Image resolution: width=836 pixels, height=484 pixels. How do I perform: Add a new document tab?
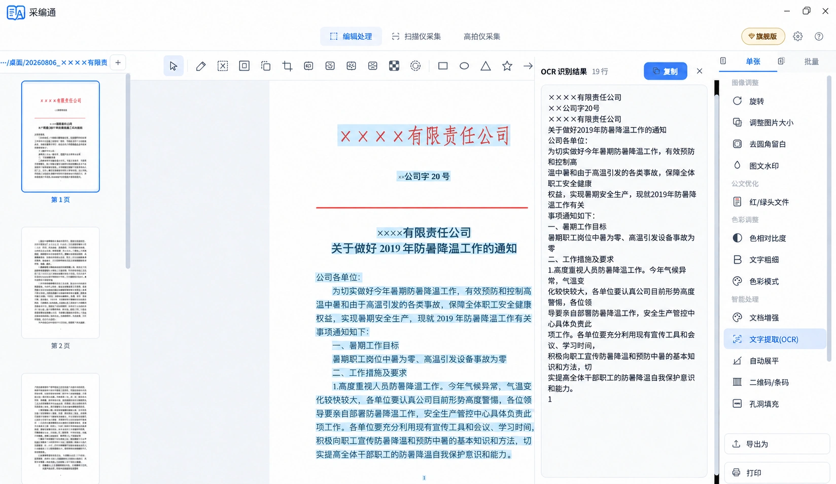[x=118, y=62]
